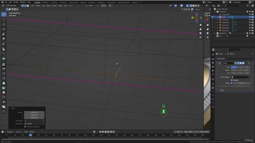Jump to the timeline start frame

pyautogui.click(x=100, y=132)
